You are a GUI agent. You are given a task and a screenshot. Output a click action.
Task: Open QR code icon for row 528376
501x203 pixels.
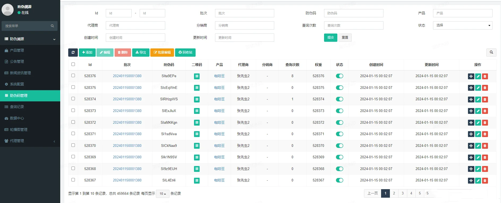tap(197, 76)
